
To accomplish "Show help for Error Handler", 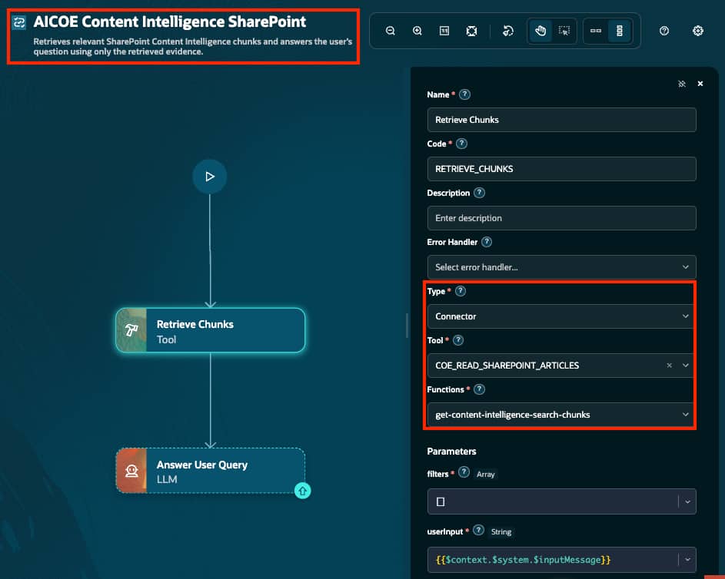I will pos(487,242).
